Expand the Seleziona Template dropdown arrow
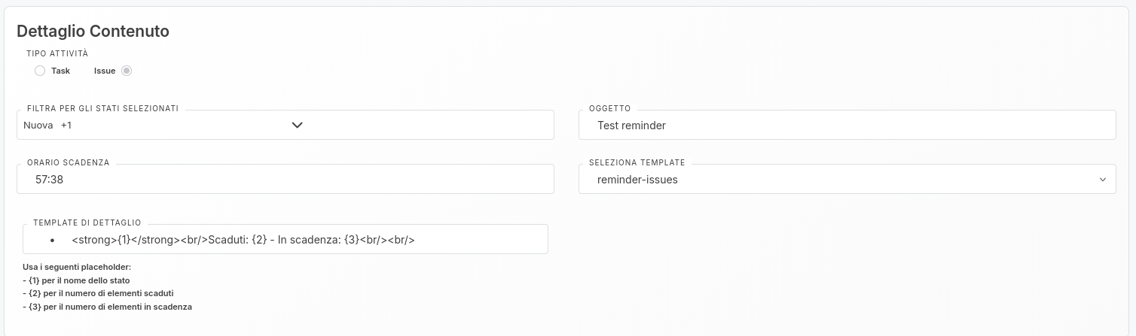 (1102, 180)
